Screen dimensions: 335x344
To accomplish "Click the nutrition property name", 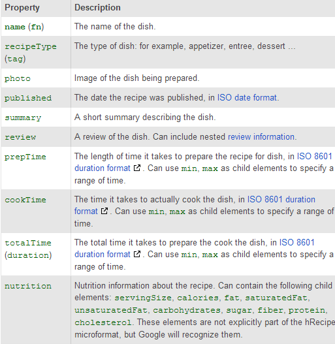I will point(28,286).
